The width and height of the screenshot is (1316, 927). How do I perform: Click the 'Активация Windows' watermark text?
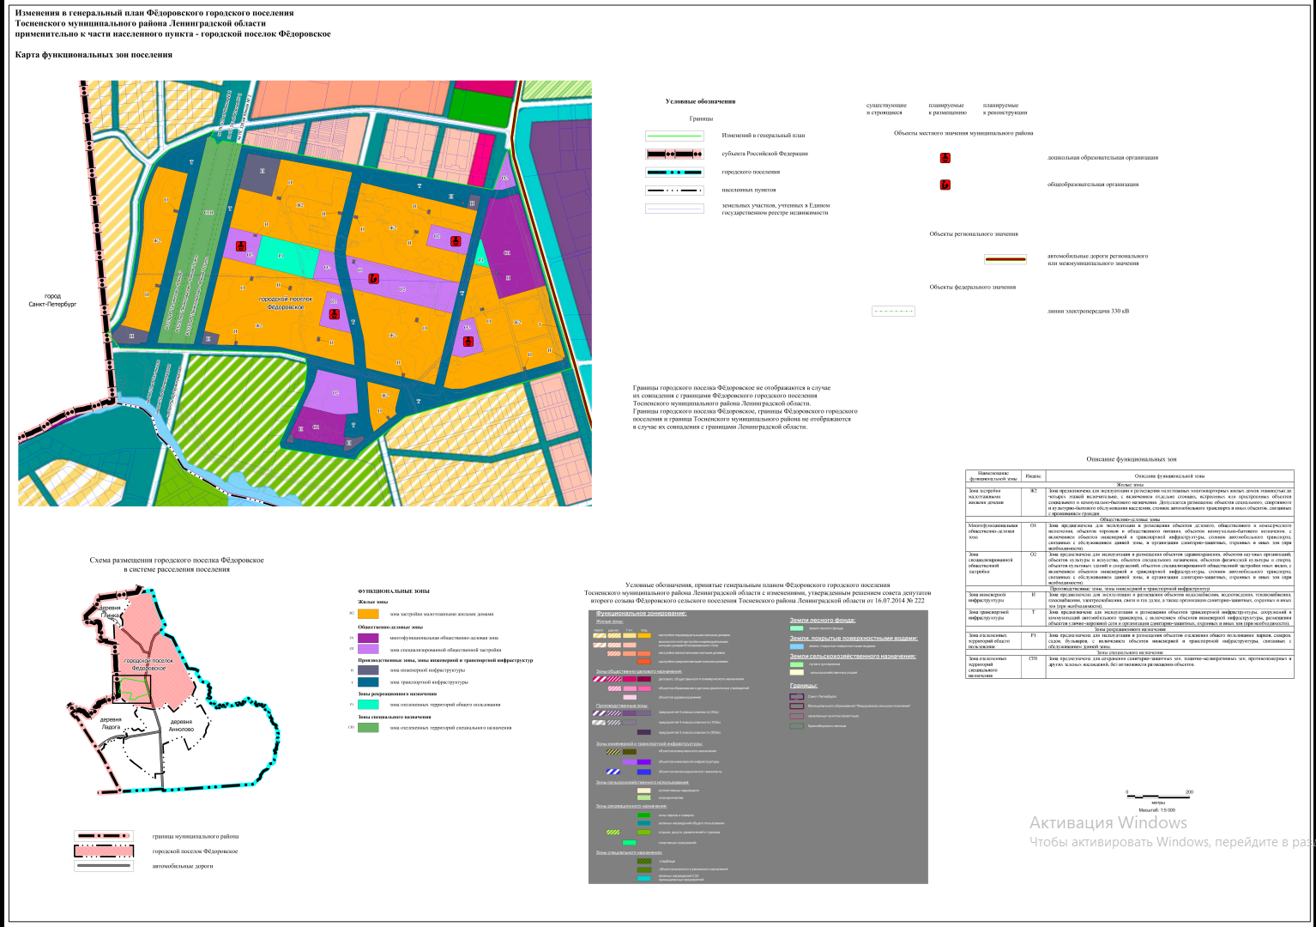coord(1108,822)
